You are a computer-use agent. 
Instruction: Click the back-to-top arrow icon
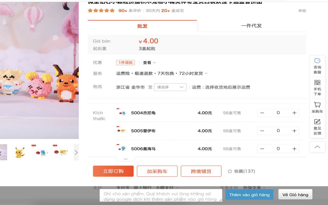(x=317, y=147)
